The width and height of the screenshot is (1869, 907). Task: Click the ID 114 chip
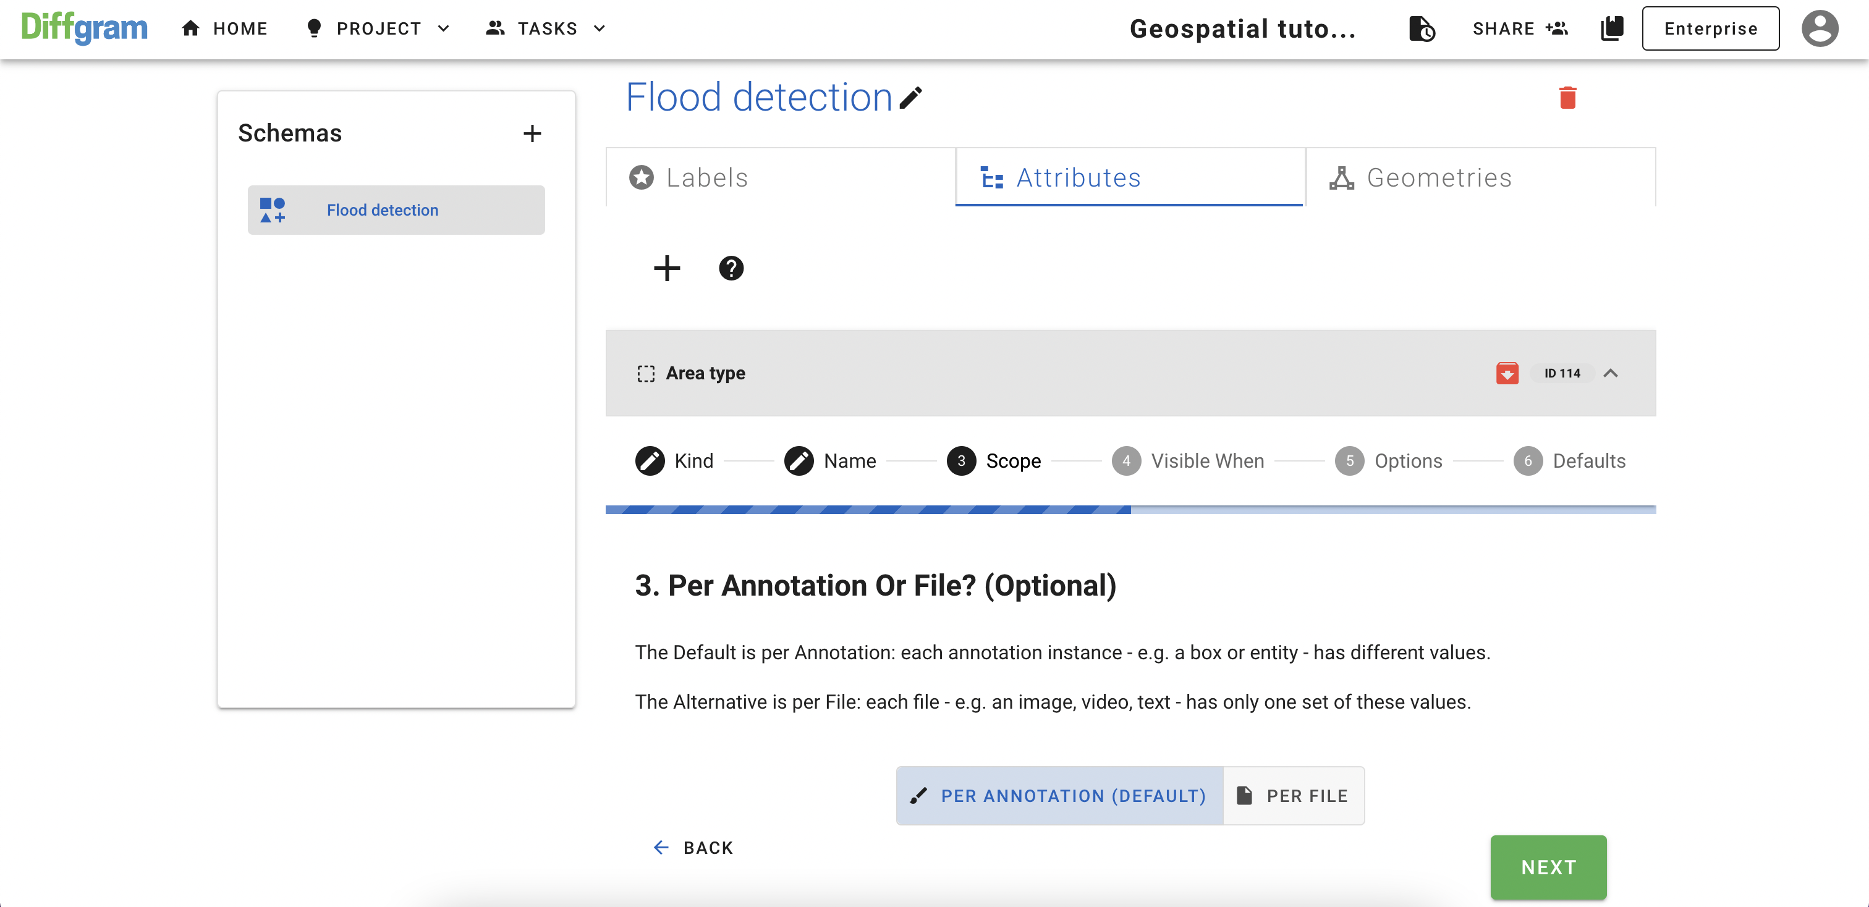click(1561, 373)
